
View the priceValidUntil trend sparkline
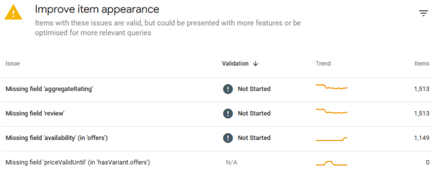(x=331, y=163)
